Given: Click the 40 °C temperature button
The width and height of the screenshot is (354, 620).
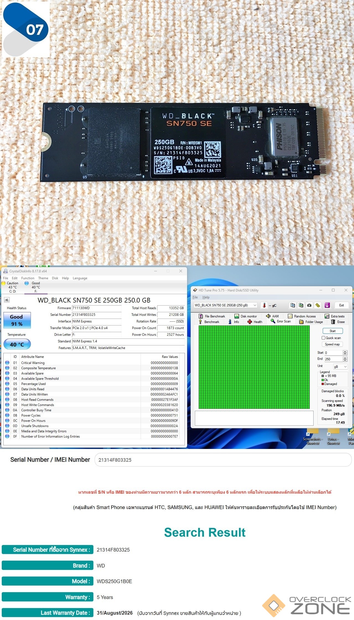Looking at the screenshot, I should click(x=17, y=344).
